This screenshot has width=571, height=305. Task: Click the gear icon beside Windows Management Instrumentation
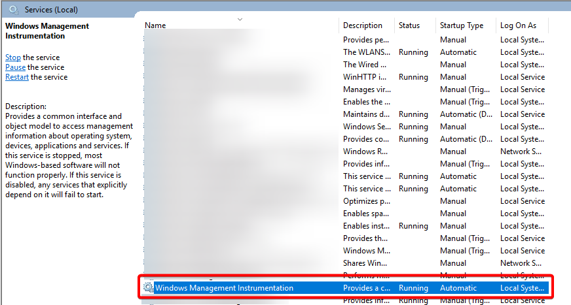pos(148,287)
